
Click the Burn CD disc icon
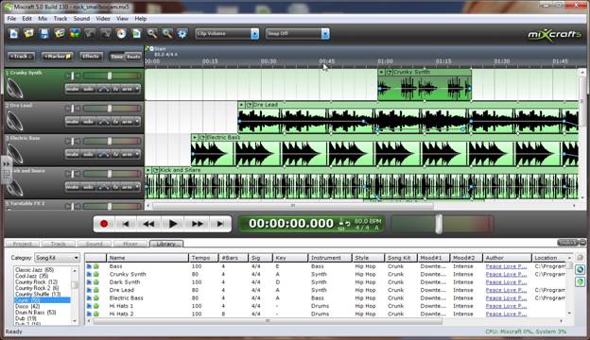click(121, 34)
